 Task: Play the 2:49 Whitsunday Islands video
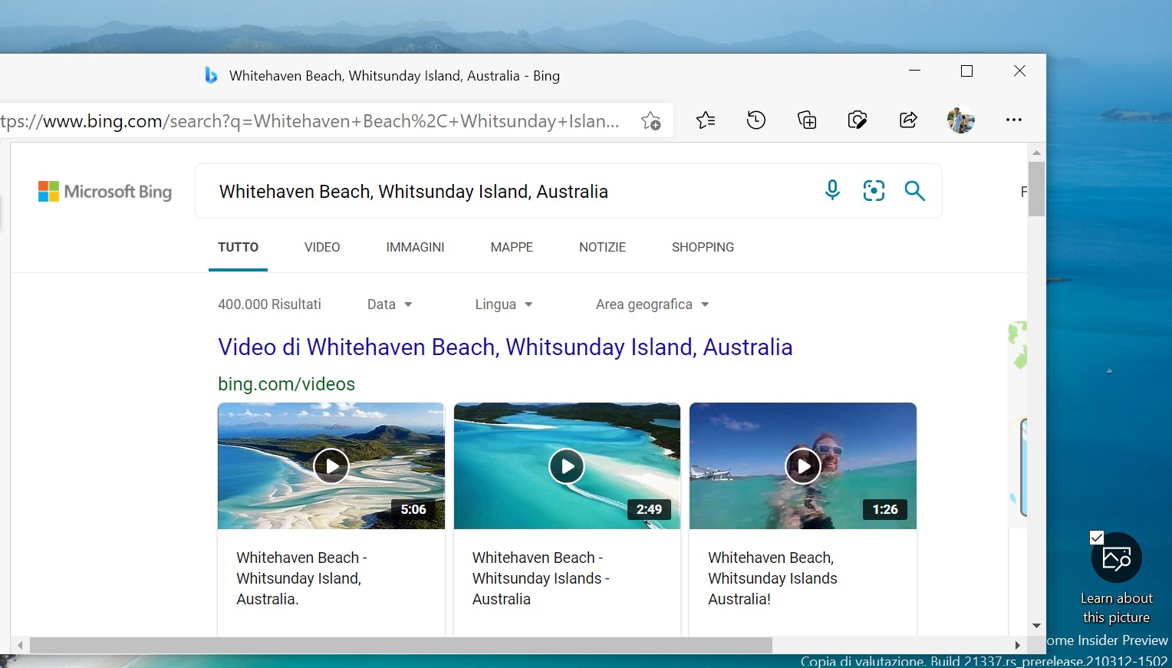(567, 466)
